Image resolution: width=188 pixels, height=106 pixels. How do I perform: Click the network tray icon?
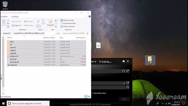click(x=166, y=103)
